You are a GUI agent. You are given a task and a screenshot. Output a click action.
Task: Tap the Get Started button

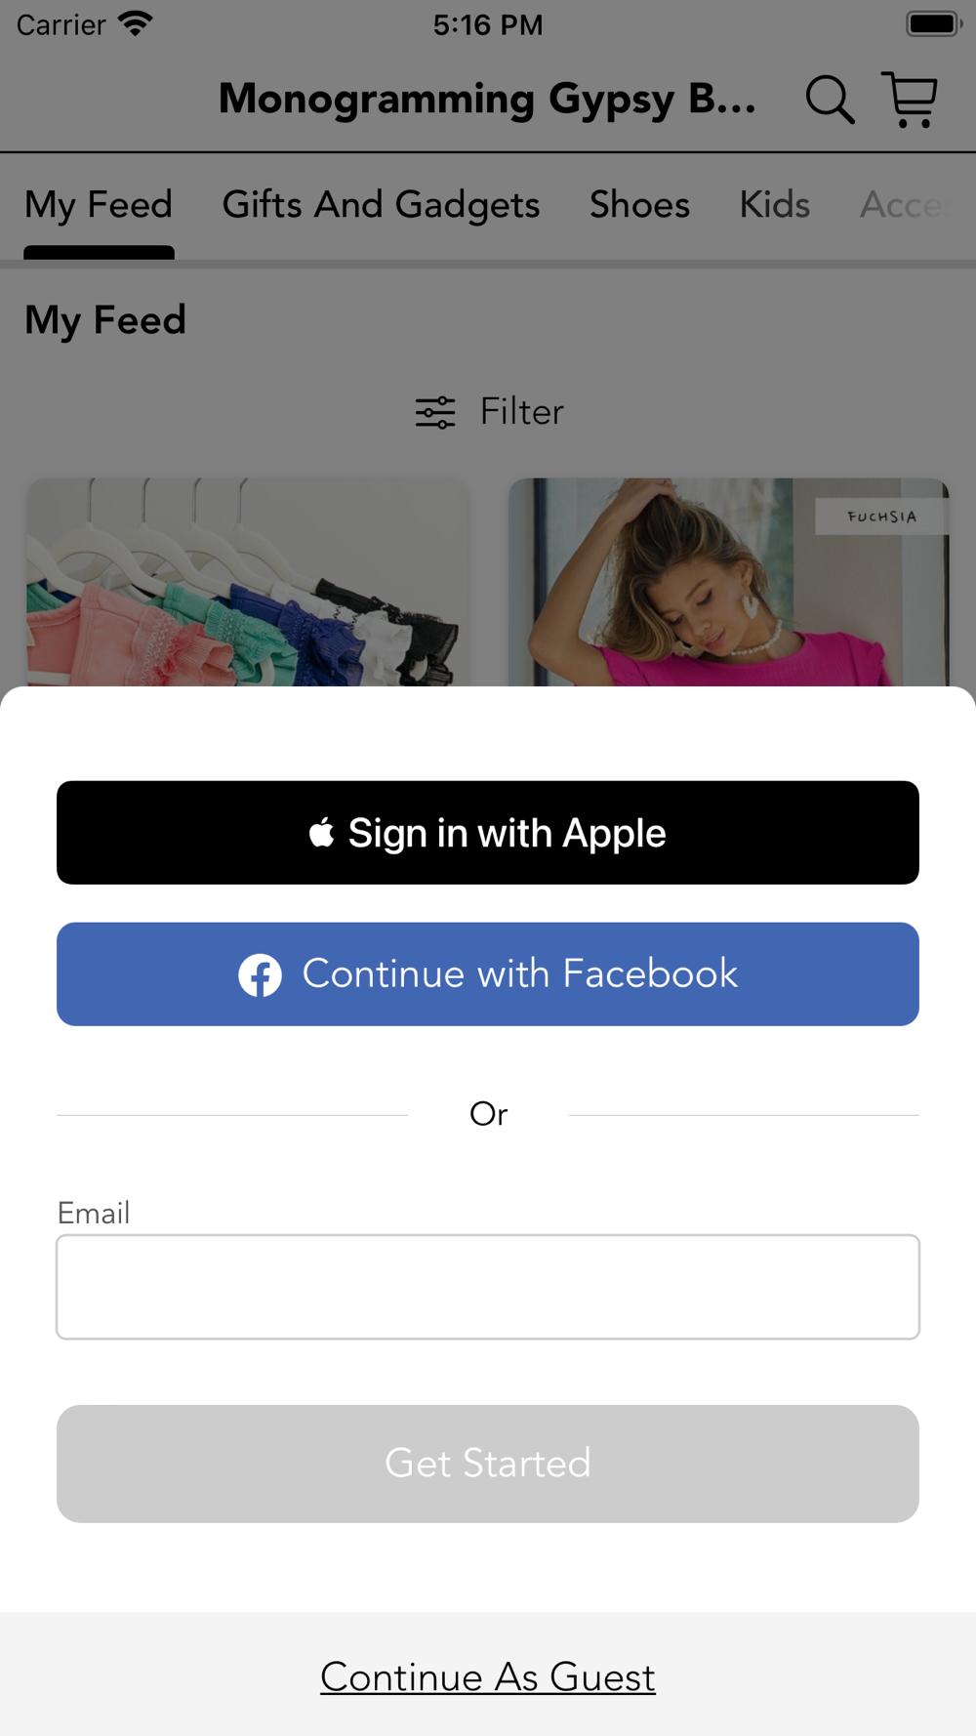click(488, 1464)
